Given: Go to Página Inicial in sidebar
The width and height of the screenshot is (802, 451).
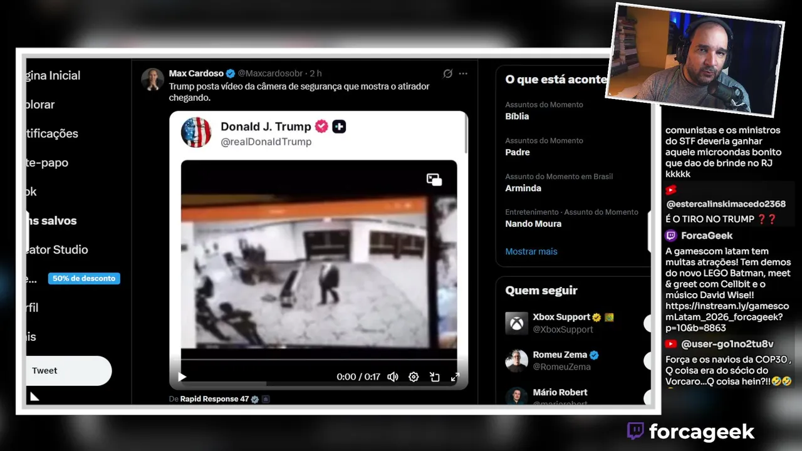Looking at the screenshot, I should coord(53,75).
